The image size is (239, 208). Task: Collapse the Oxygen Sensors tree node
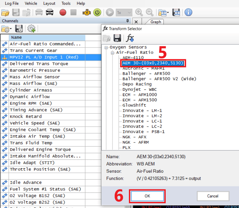tap(106, 48)
